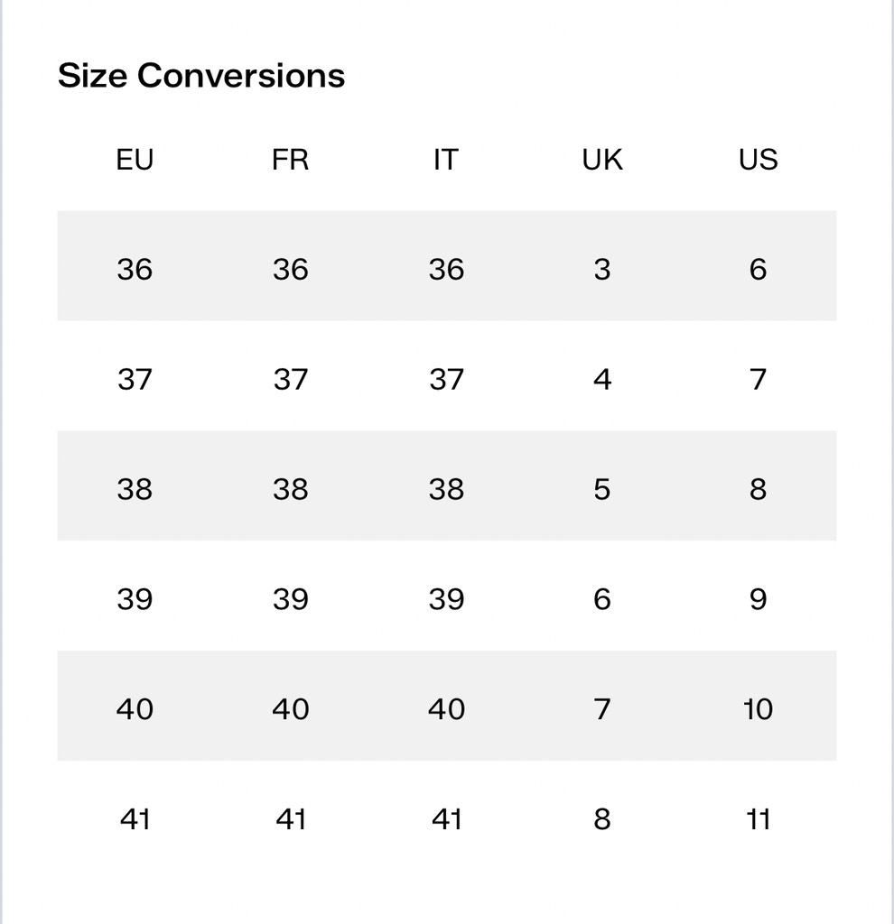Screen dimensions: 894x924
Task: Select UK size 3 cell
Action: pyautogui.click(x=602, y=269)
